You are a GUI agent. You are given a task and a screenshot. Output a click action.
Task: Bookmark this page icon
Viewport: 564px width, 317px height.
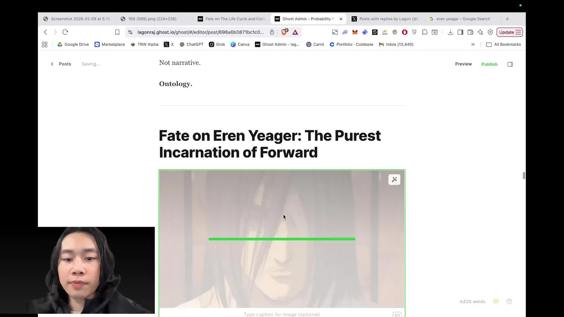pyautogui.click(x=117, y=32)
